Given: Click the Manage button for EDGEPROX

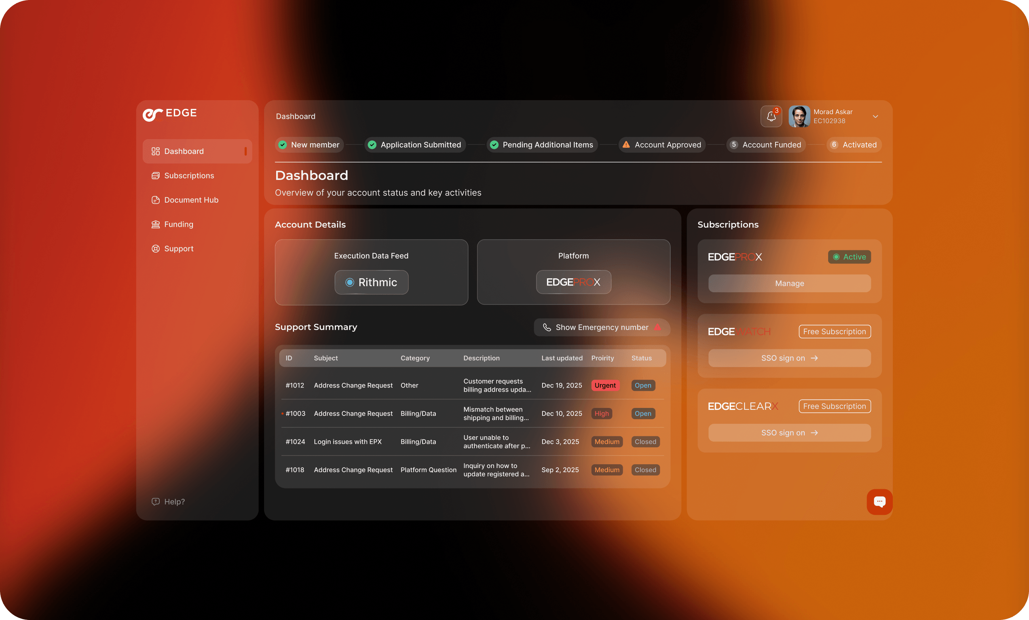Looking at the screenshot, I should [x=789, y=283].
